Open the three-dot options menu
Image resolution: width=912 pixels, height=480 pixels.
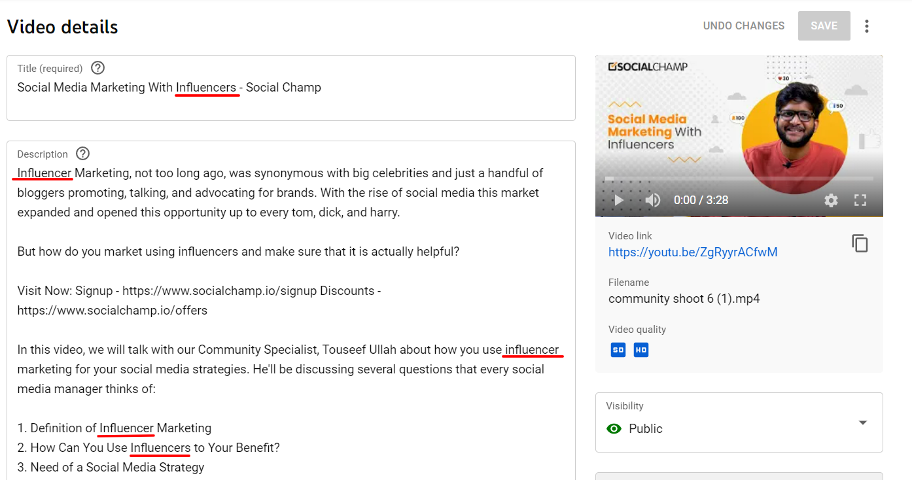coord(866,26)
